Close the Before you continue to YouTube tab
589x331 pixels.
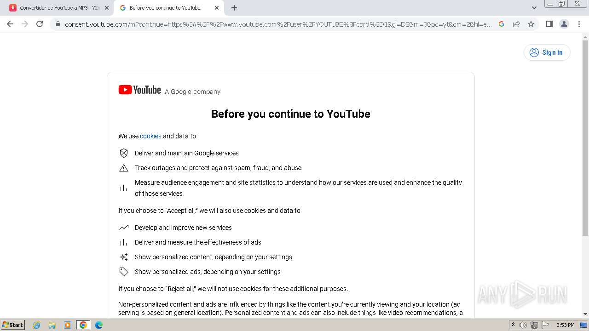coord(217,8)
